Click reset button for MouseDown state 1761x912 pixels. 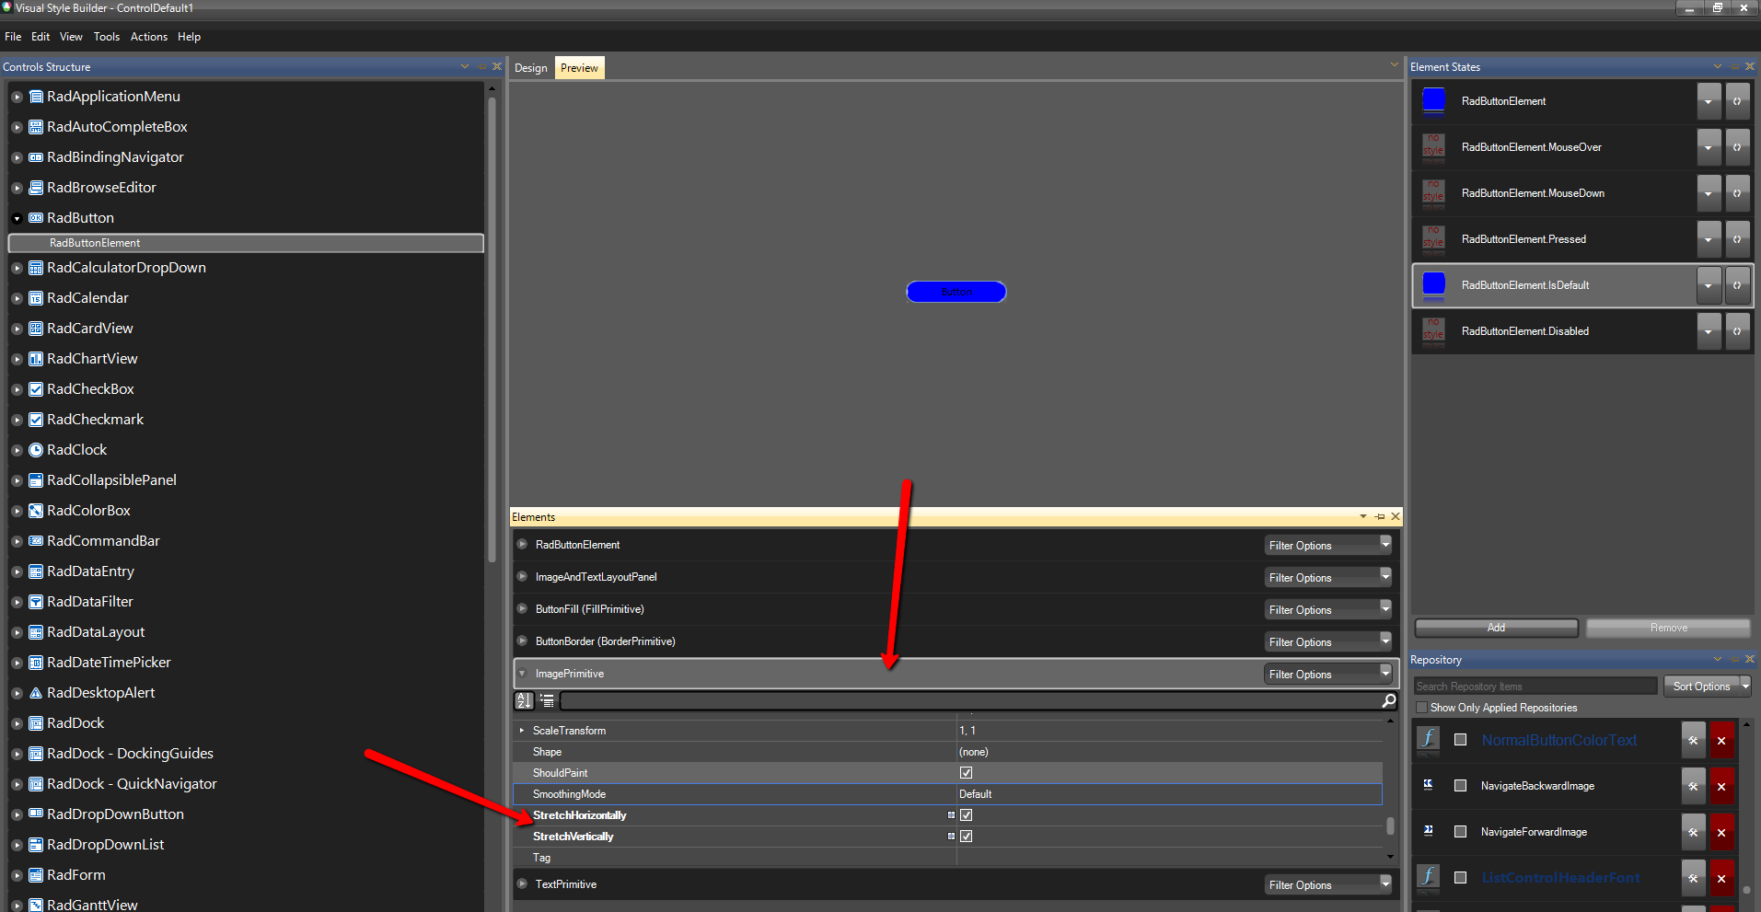1737,193
